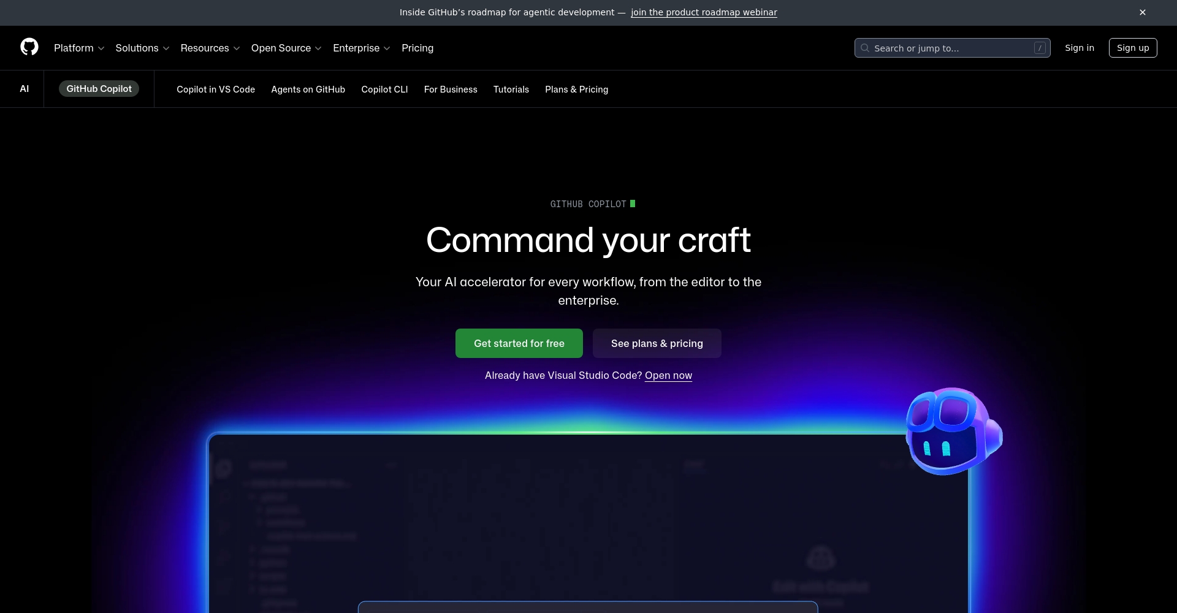The height and width of the screenshot is (613, 1177).
Task: Click the Sign up button
Action: (x=1133, y=47)
